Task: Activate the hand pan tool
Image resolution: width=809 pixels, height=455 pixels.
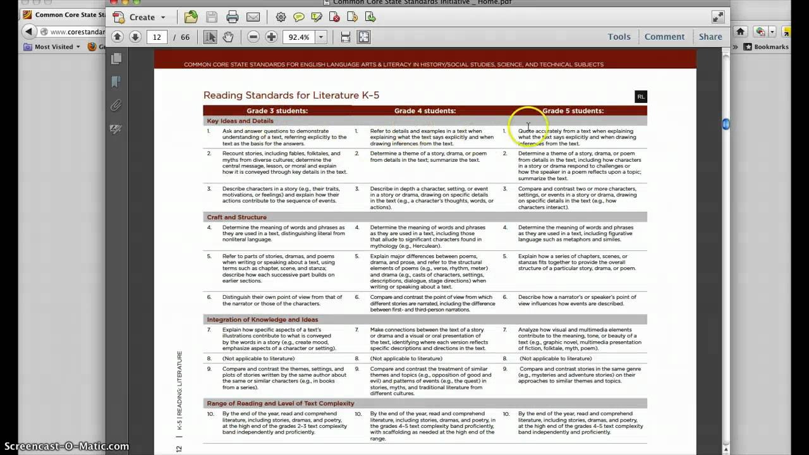Action: coord(228,37)
